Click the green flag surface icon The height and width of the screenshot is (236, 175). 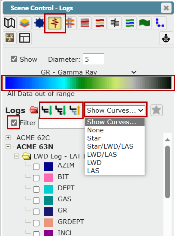pyautogui.click(x=145, y=23)
